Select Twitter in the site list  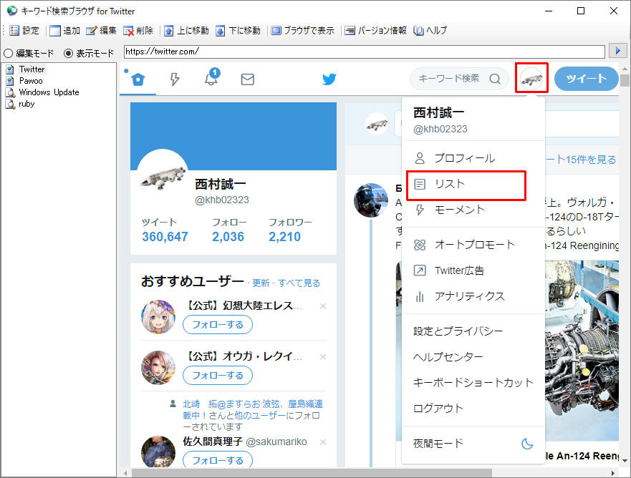click(32, 69)
